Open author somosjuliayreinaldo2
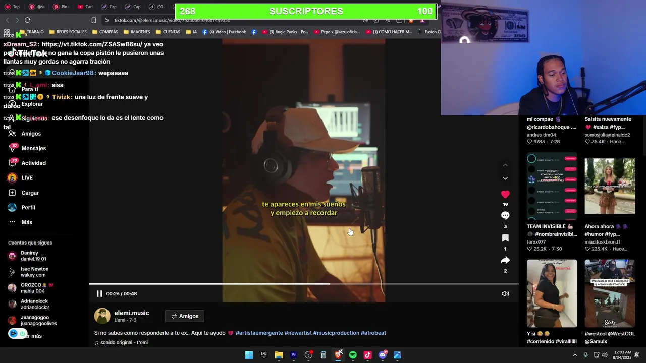Screen dimensions: 646x363 [608, 135]
